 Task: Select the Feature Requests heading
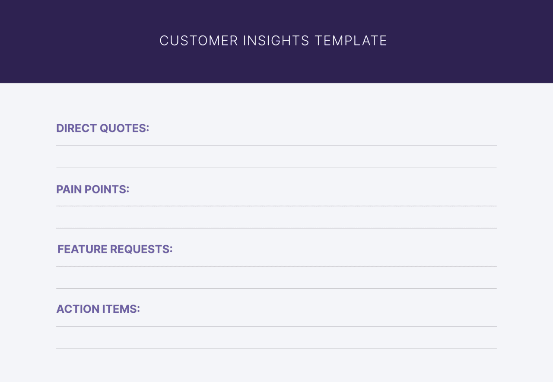[x=115, y=249]
